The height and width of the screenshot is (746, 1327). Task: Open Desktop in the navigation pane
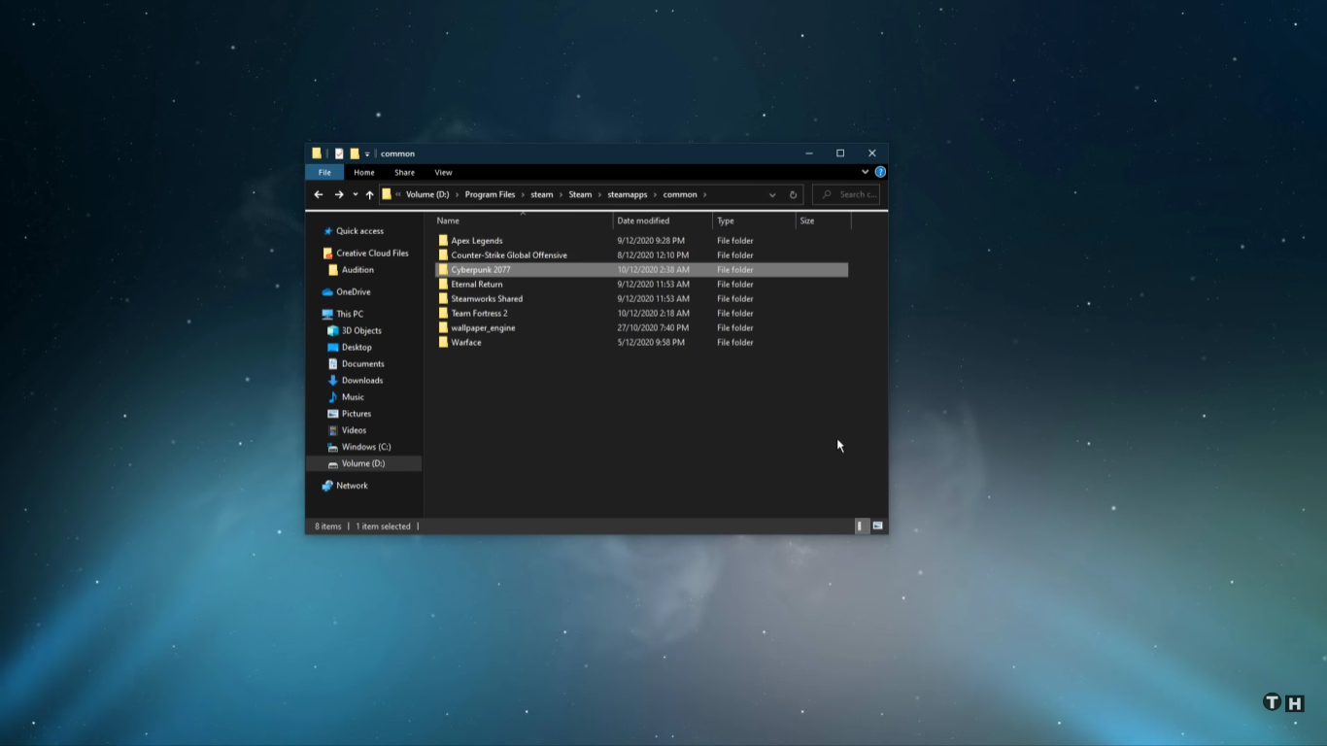click(357, 348)
